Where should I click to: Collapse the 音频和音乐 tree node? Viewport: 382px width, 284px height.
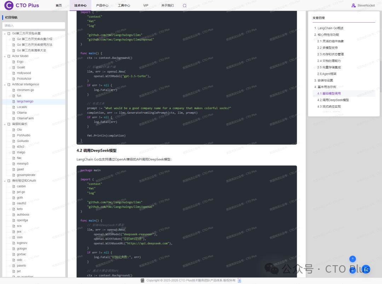coord(5,124)
